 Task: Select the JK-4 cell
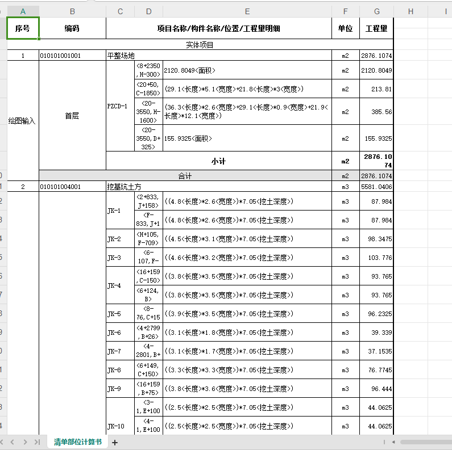tap(120, 285)
